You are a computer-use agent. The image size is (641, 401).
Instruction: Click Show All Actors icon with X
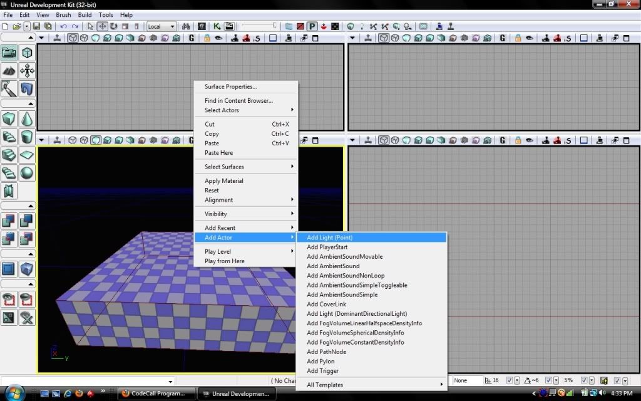(x=27, y=318)
